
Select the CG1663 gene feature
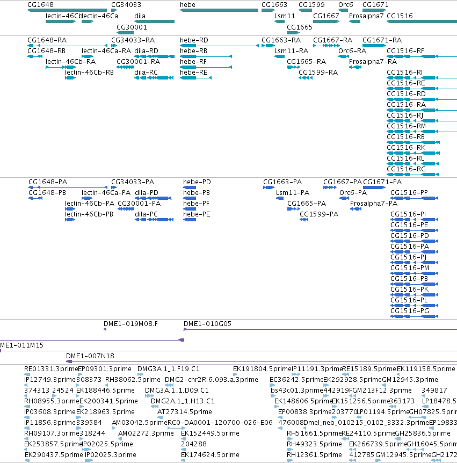(x=268, y=10)
